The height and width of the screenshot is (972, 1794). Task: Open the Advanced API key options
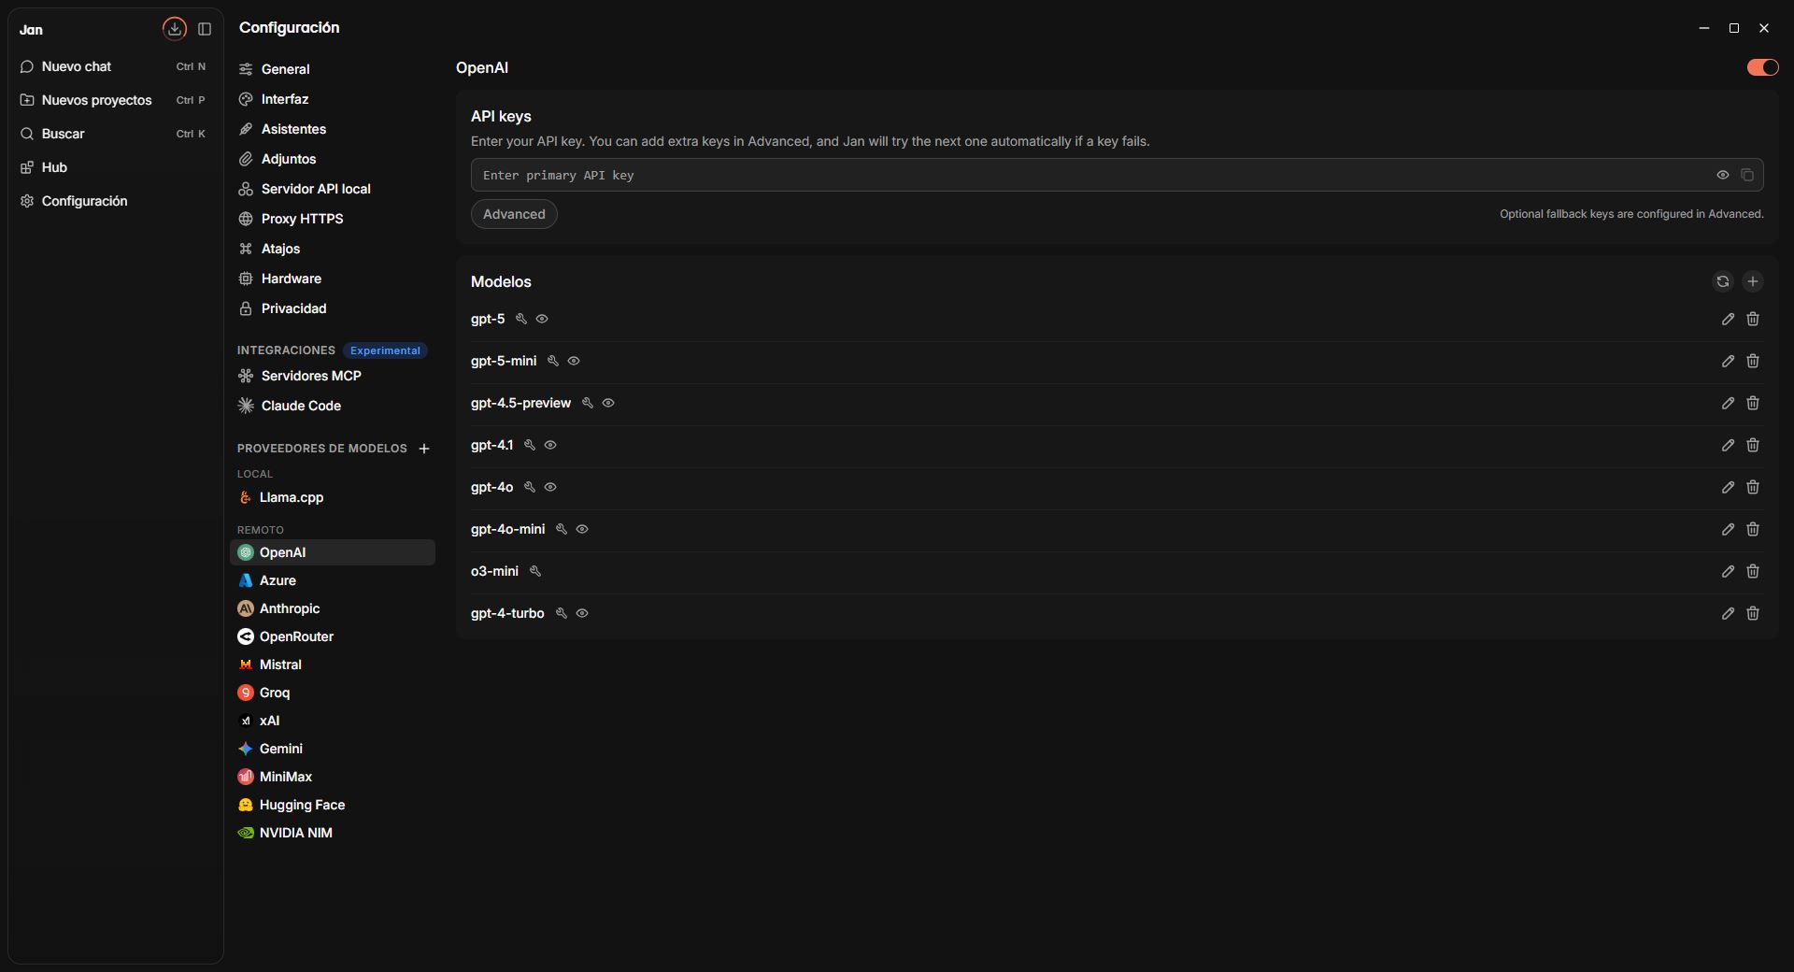(514, 214)
